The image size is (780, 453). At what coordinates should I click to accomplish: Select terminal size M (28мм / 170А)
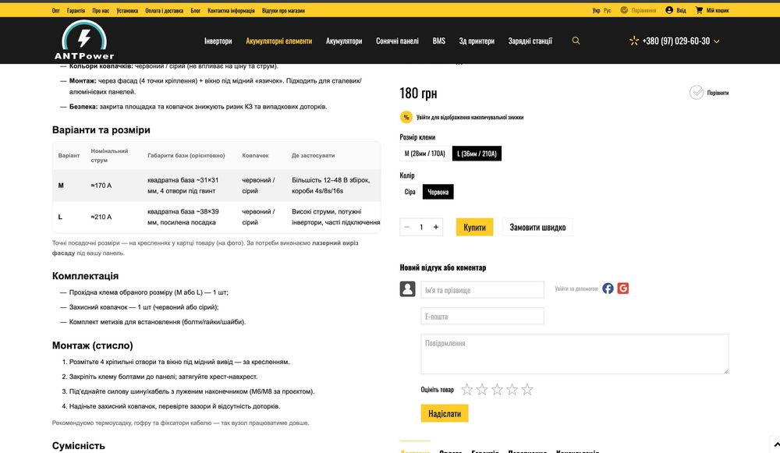[x=425, y=154]
